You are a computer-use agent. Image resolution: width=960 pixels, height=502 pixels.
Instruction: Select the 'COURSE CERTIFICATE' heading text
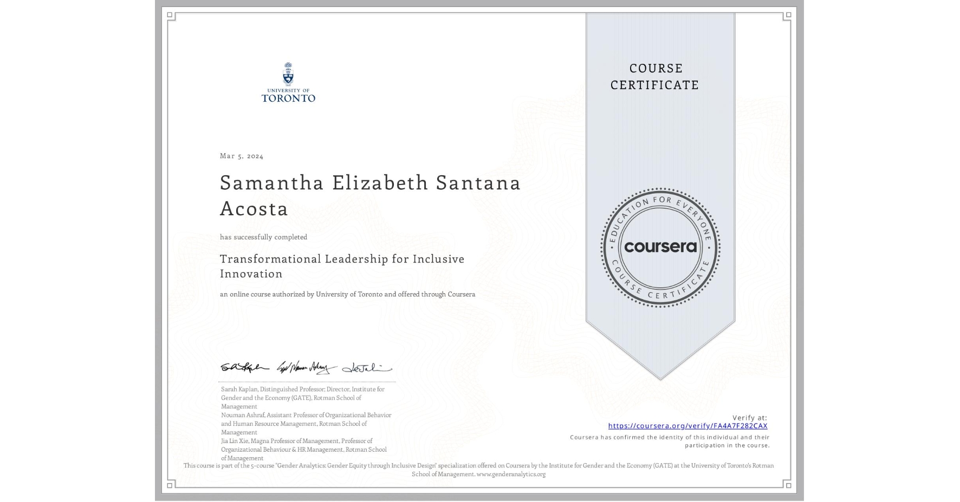coord(655,76)
